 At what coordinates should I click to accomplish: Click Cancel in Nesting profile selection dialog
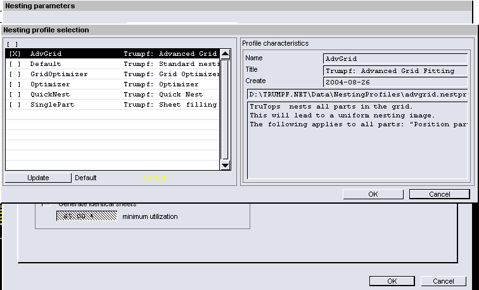coord(439,194)
